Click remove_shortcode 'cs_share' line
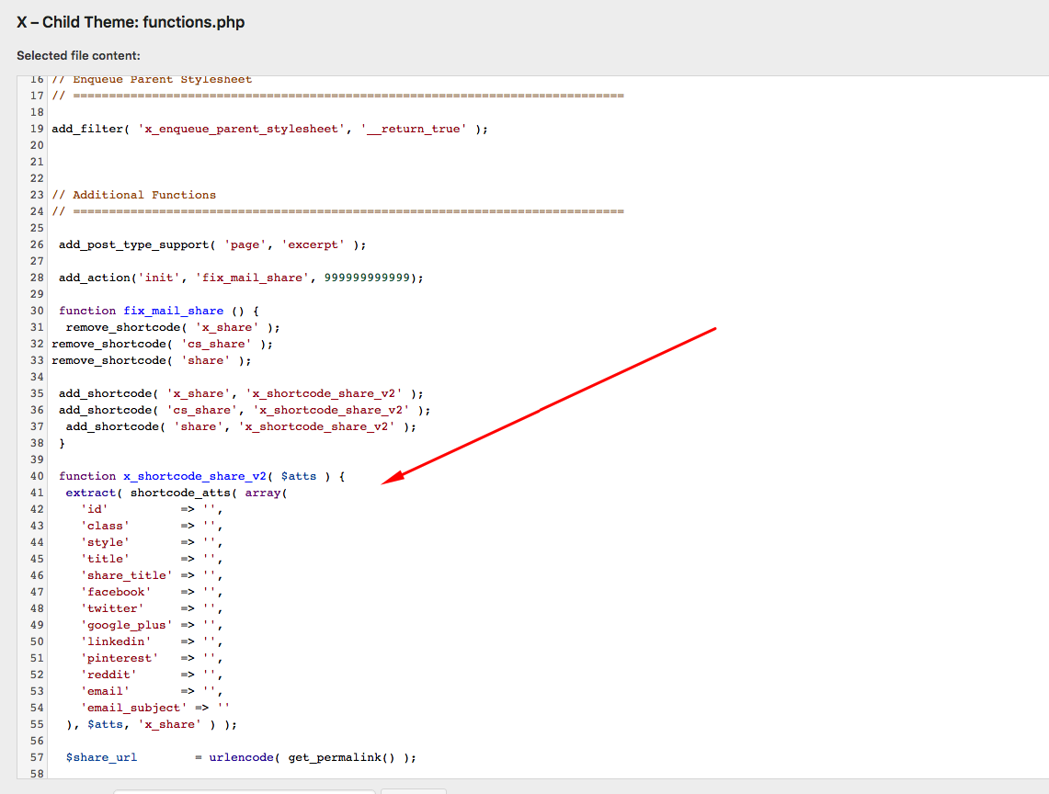This screenshot has width=1049, height=794. pos(163,344)
